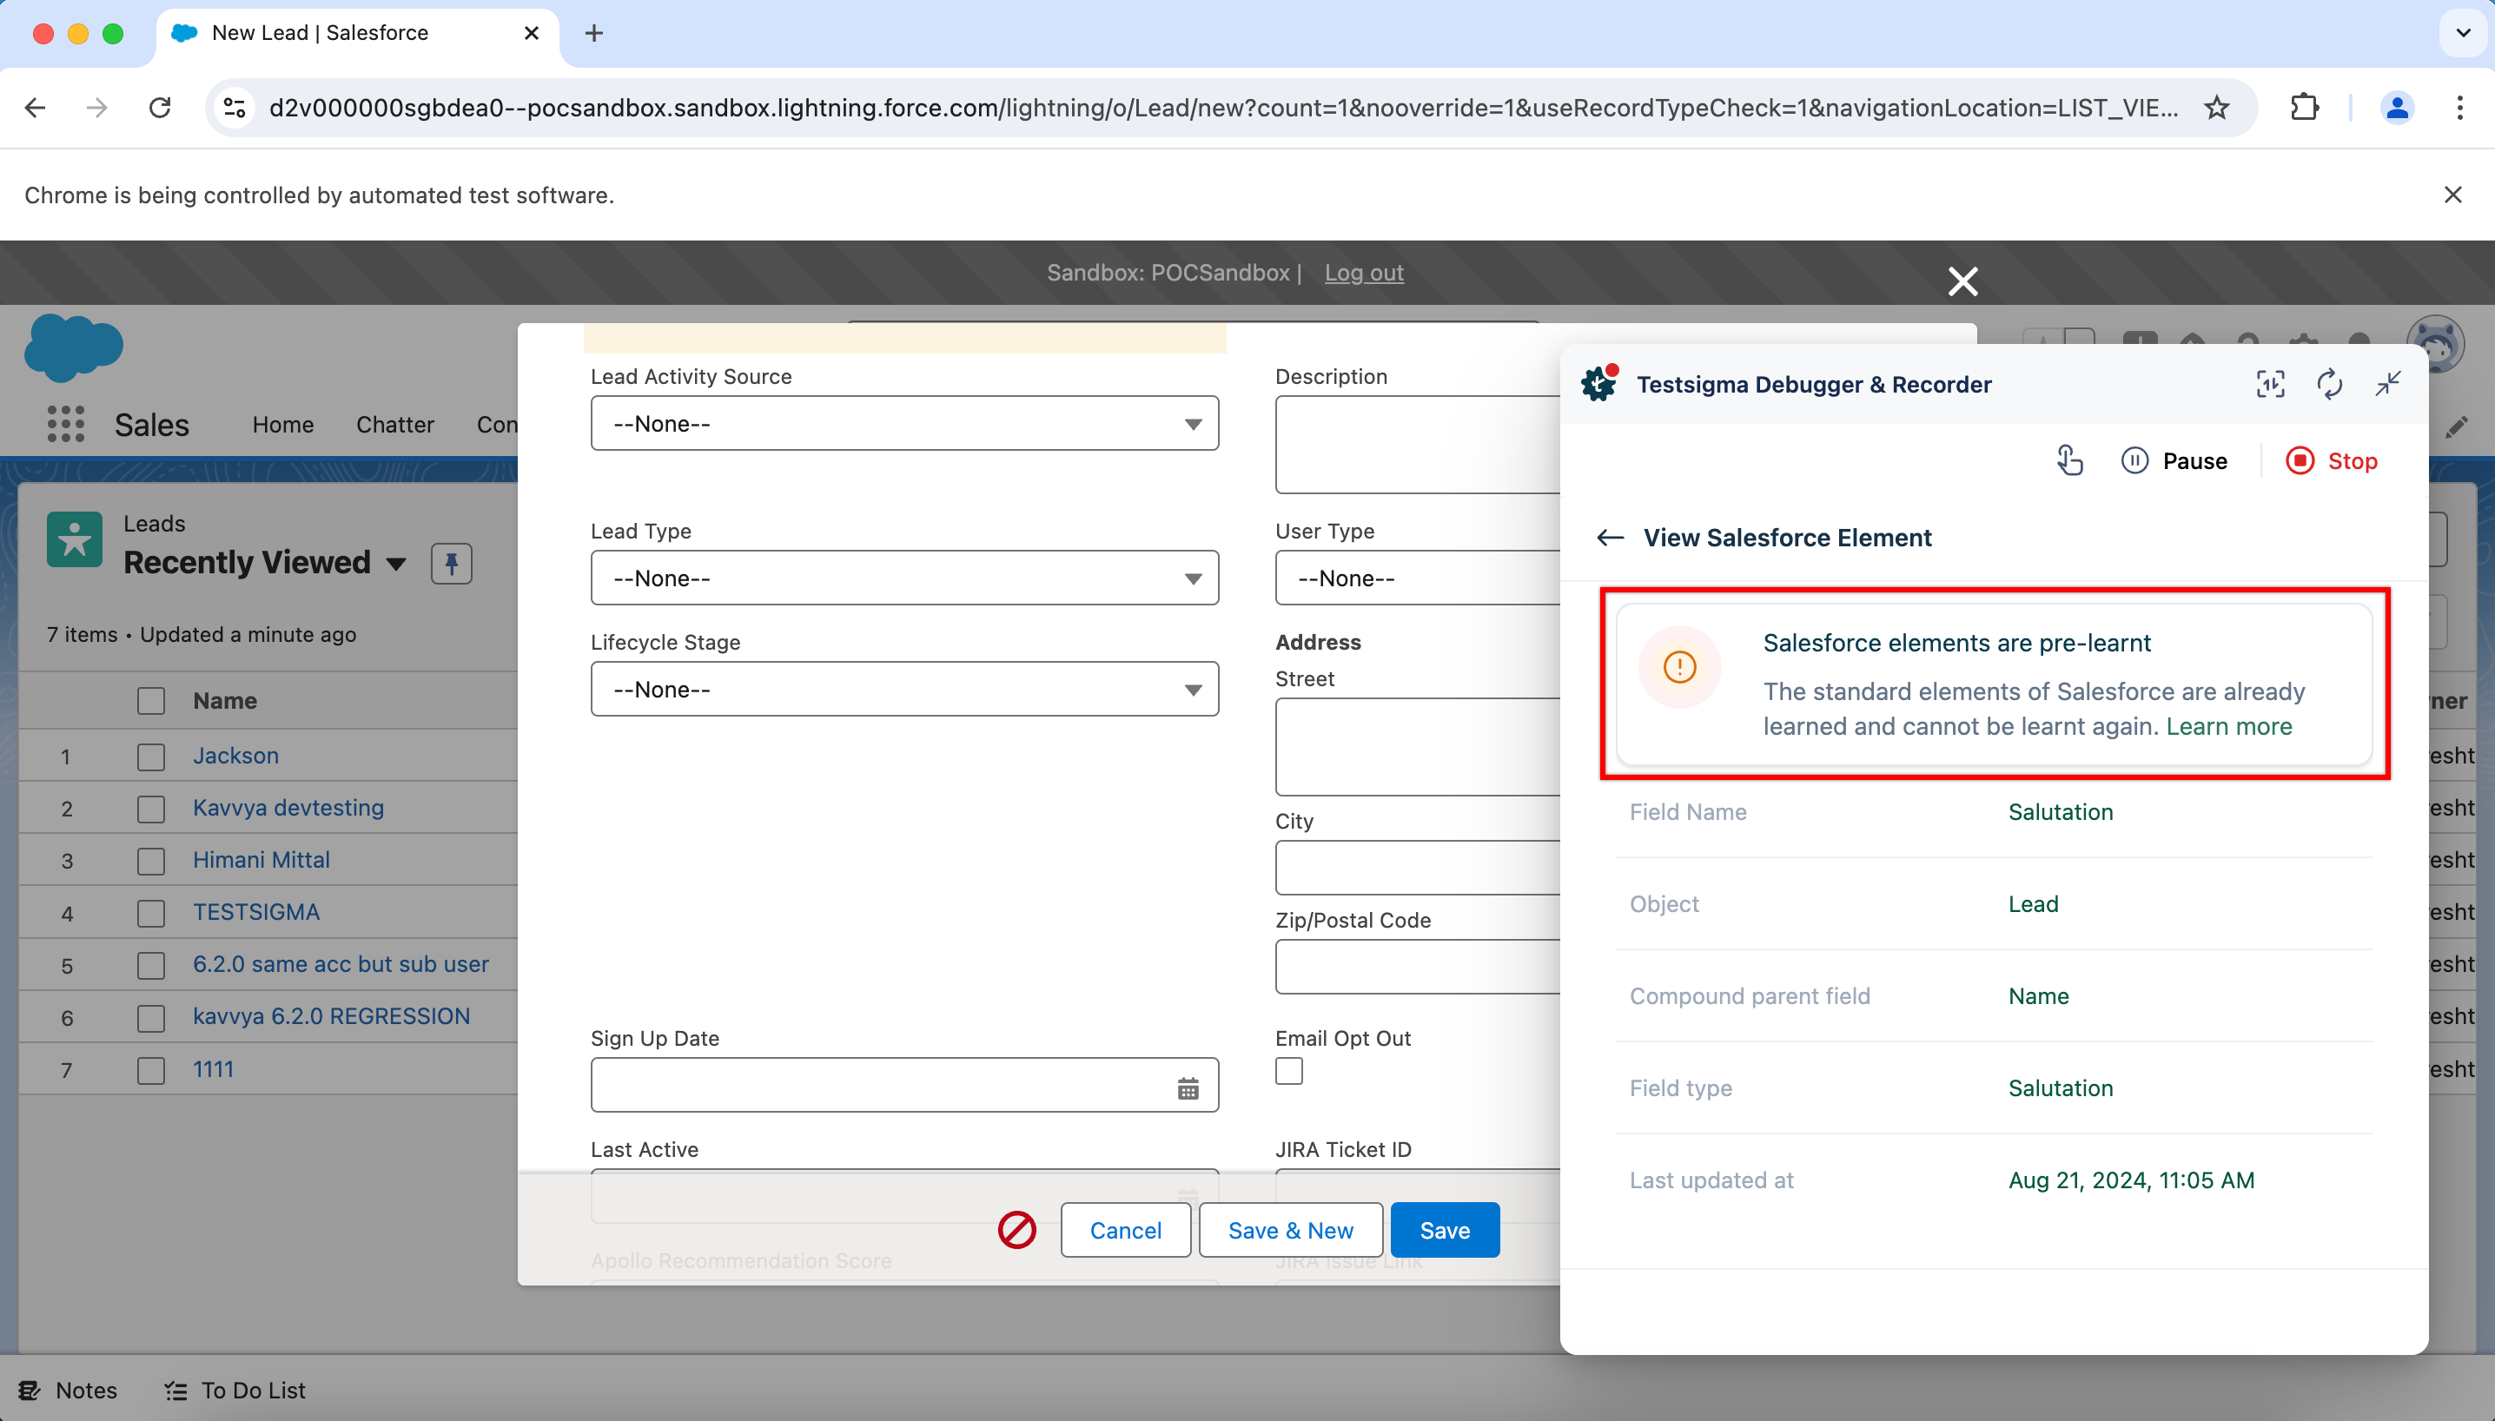Expand the Lifecycle Stage dropdown

point(903,689)
